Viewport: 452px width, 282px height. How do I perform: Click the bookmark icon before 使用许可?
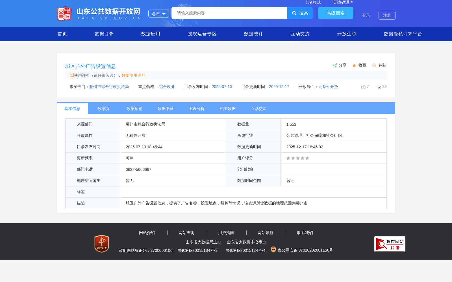click(x=72, y=75)
